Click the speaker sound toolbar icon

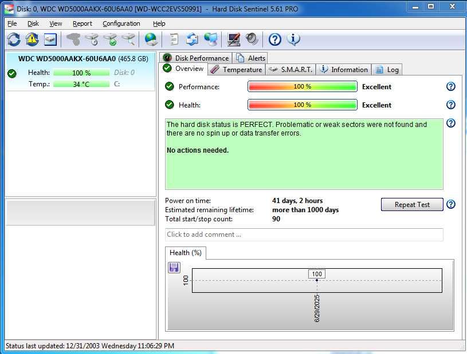click(x=252, y=39)
